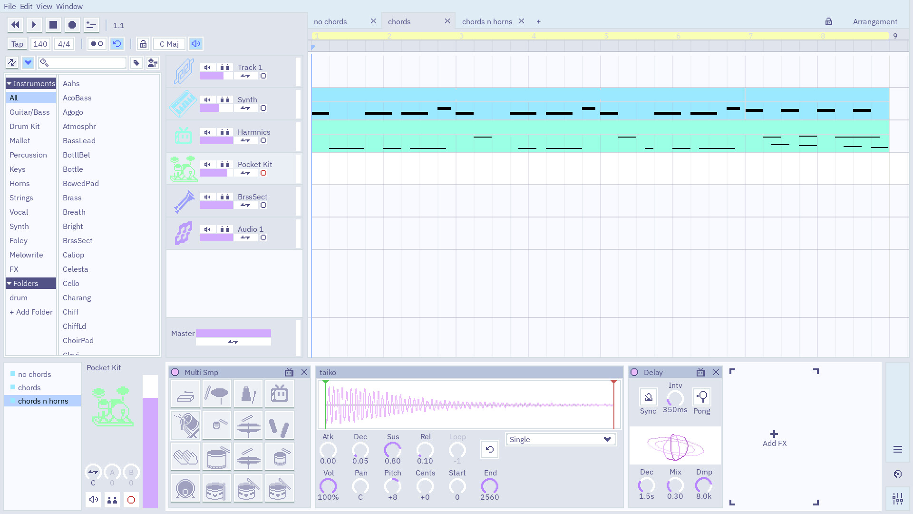Select the Drum Kit category
This screenshot has width=913, height=514.
tap(25, 126)
